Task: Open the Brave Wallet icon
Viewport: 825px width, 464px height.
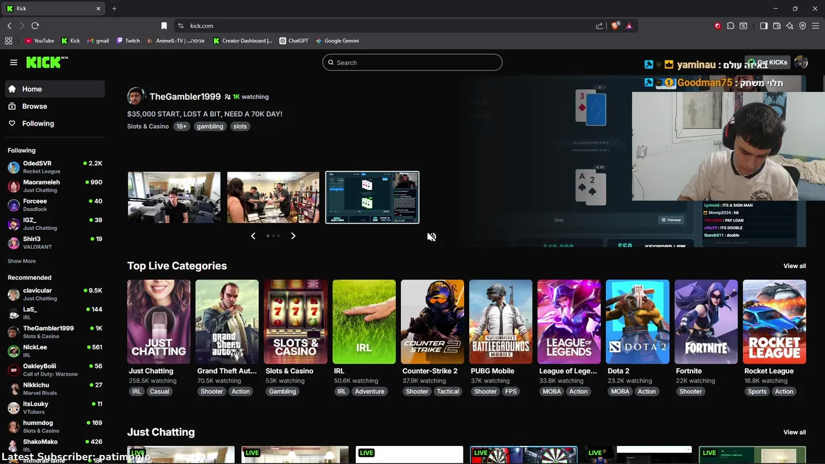Action: 777,26
